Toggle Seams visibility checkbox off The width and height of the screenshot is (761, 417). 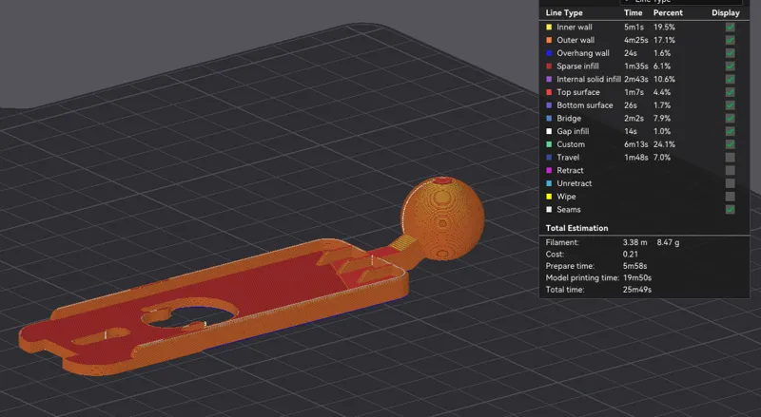[730, 210]
